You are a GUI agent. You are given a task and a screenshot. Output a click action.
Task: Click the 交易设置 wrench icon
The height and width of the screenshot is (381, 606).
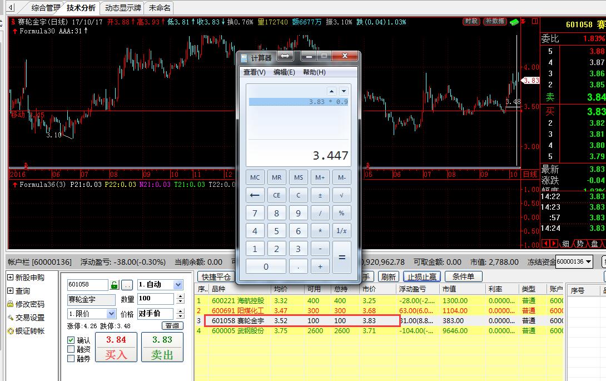coord(10,318)
